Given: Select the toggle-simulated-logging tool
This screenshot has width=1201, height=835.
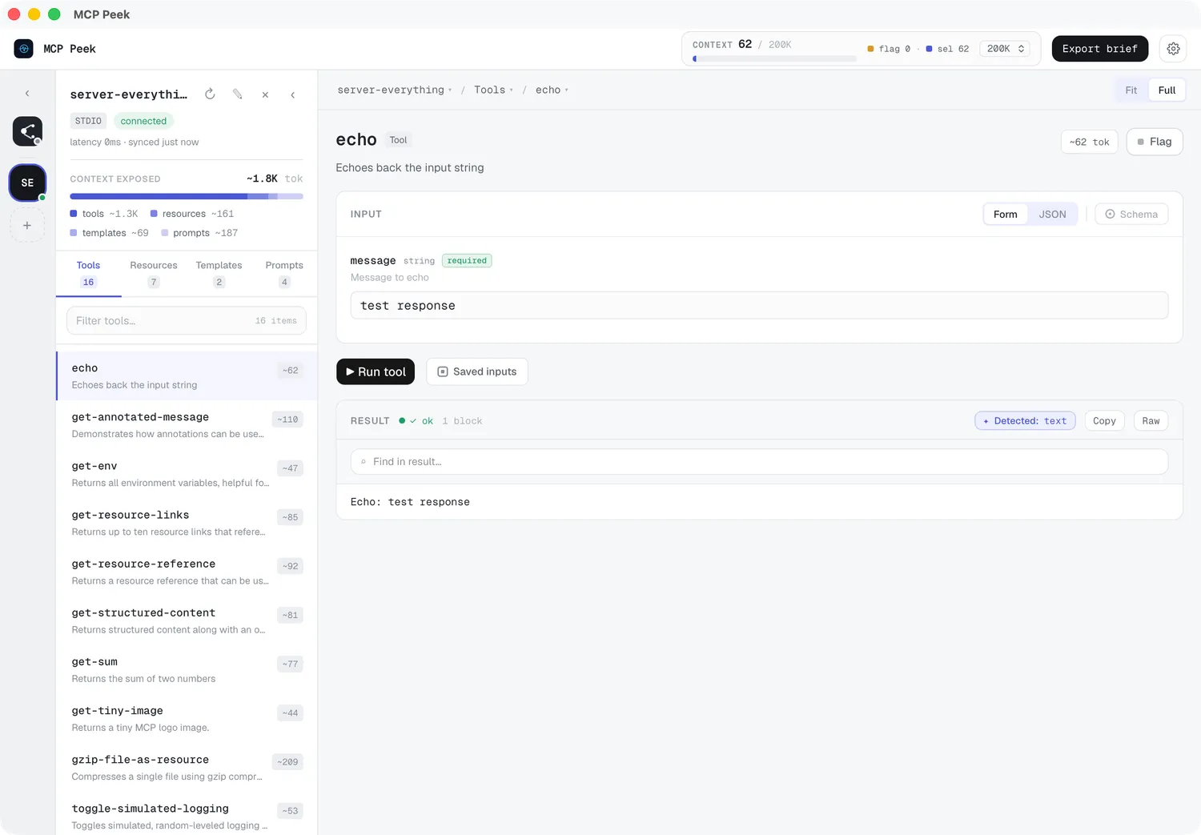Looking at the screenshot, I should [x=187, y=816].
